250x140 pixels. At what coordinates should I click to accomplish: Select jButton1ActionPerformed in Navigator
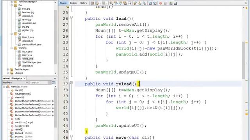[34, 101]
